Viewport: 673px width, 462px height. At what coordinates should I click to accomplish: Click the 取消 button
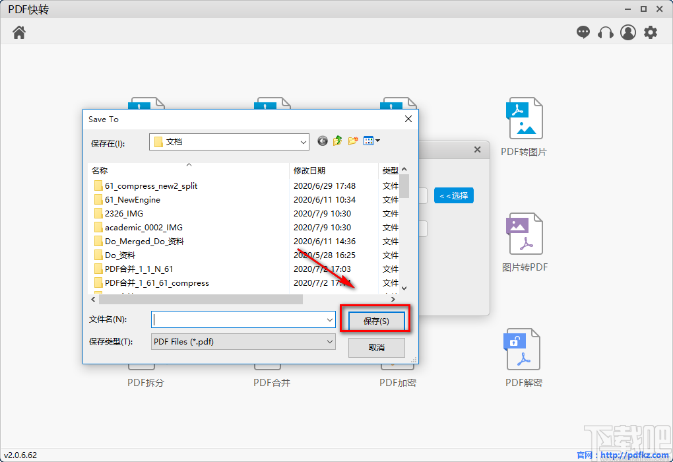[x=376, y=347]
